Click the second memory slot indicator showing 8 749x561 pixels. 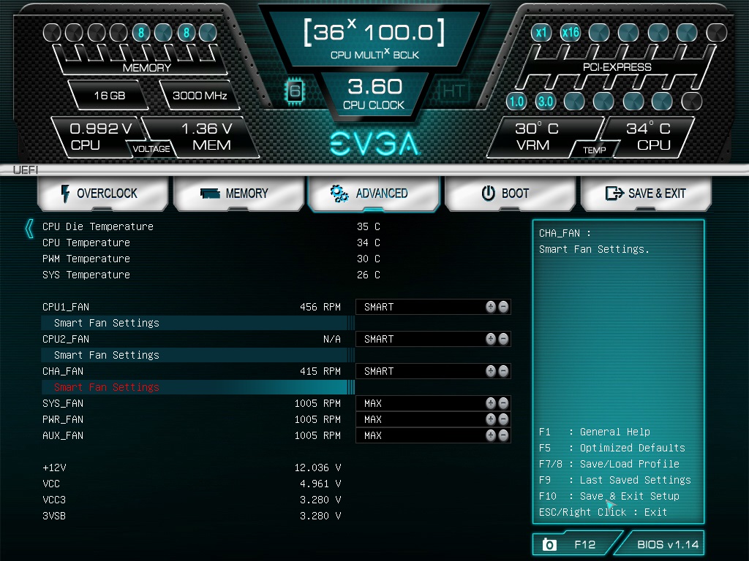coord(187,32)
